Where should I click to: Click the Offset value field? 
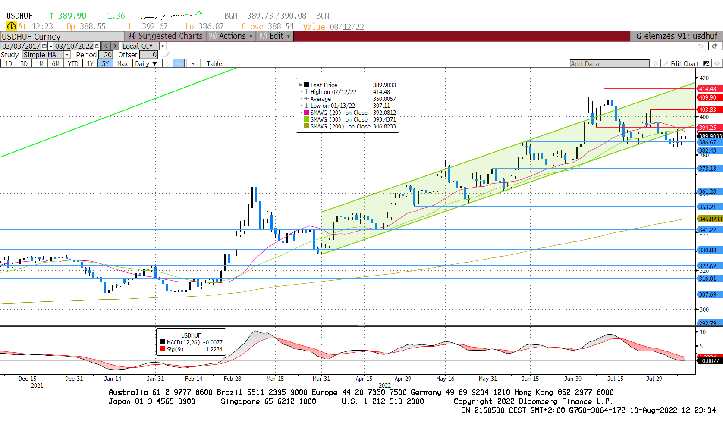(149, 55)
